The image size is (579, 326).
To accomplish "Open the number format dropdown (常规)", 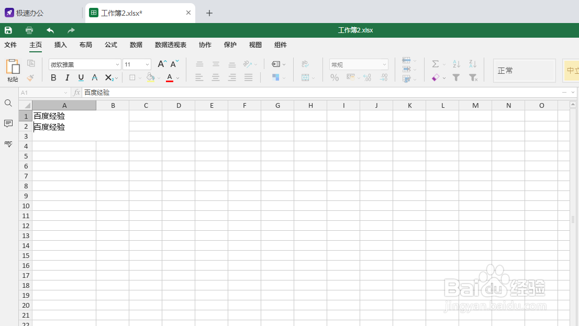I will click(x=384, y=64).
